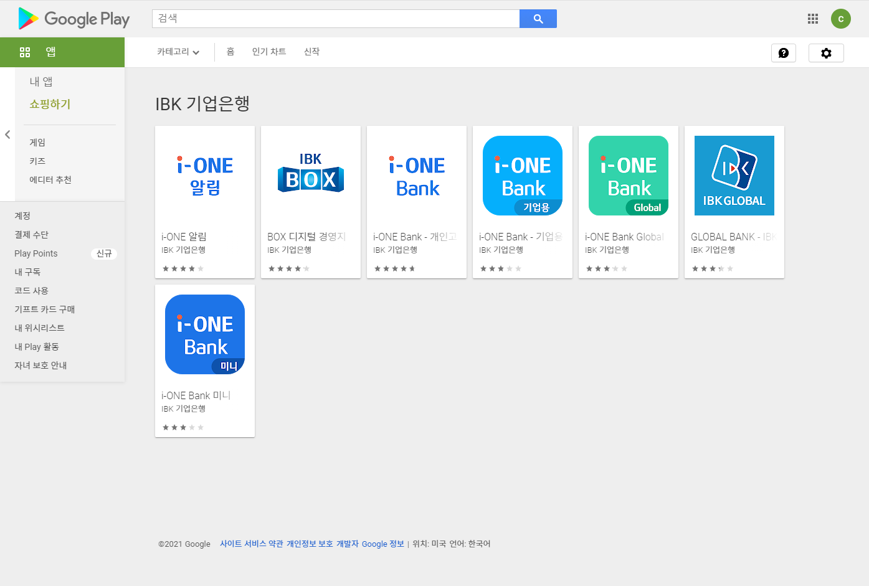Viewport: 869px width, 586px height.
Task: Click the IBK 기업은행 page heading
Action: (x=202, y=103)
